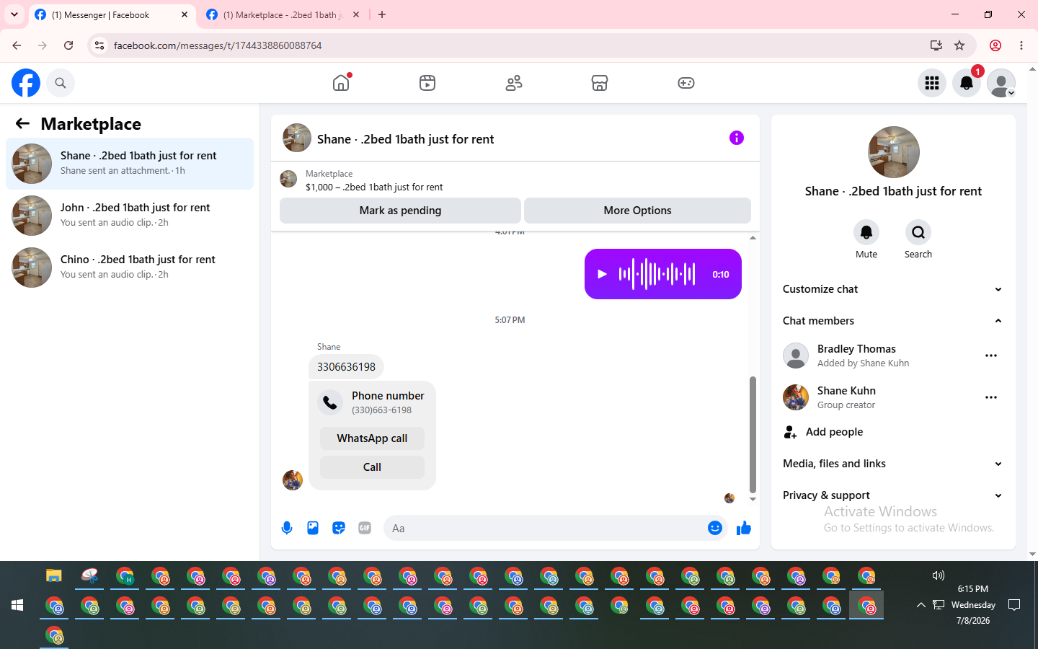The width and height of the screenshot is (1038, 649).
Task: Open Bradley Thomas member profile
Action: point(856,356)
